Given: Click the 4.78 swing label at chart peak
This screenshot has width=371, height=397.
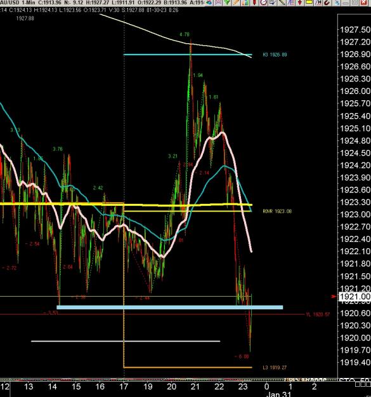Looking at the screenshot, I should tap(185, 34).
